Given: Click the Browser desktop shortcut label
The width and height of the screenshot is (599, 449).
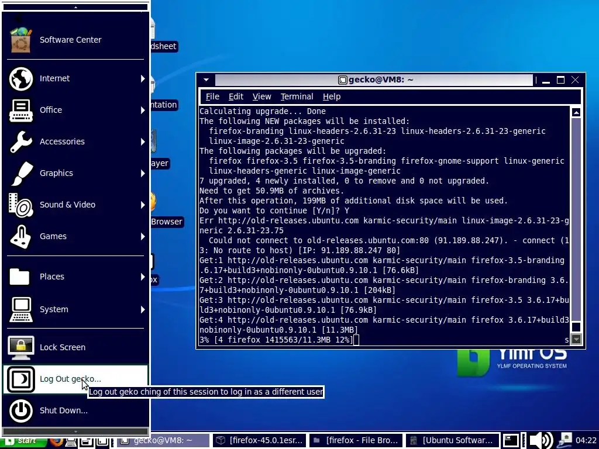Looking at the screenshot, I should click(x=167, y=222).
